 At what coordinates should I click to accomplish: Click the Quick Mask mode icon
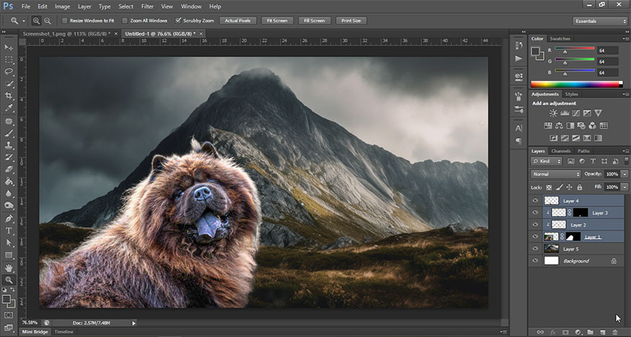point(9,315)
